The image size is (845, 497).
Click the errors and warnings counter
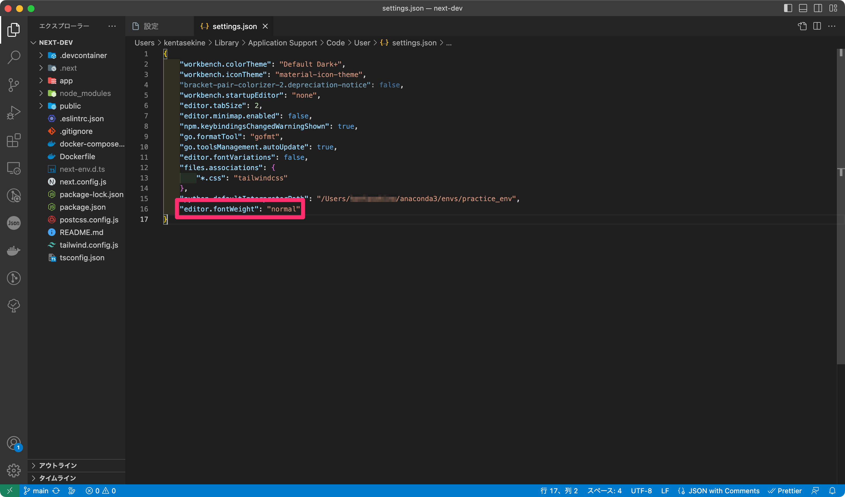pos(101,491)
